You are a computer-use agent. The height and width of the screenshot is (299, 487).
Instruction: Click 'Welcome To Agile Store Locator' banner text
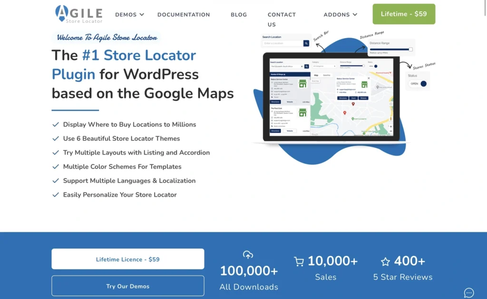pyautogui.click(x=107, y=38)
